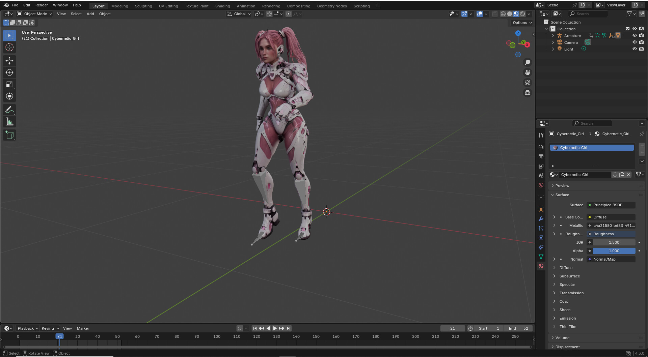Open the File menu
648x357 pixels.
click(x=15, y=5)
